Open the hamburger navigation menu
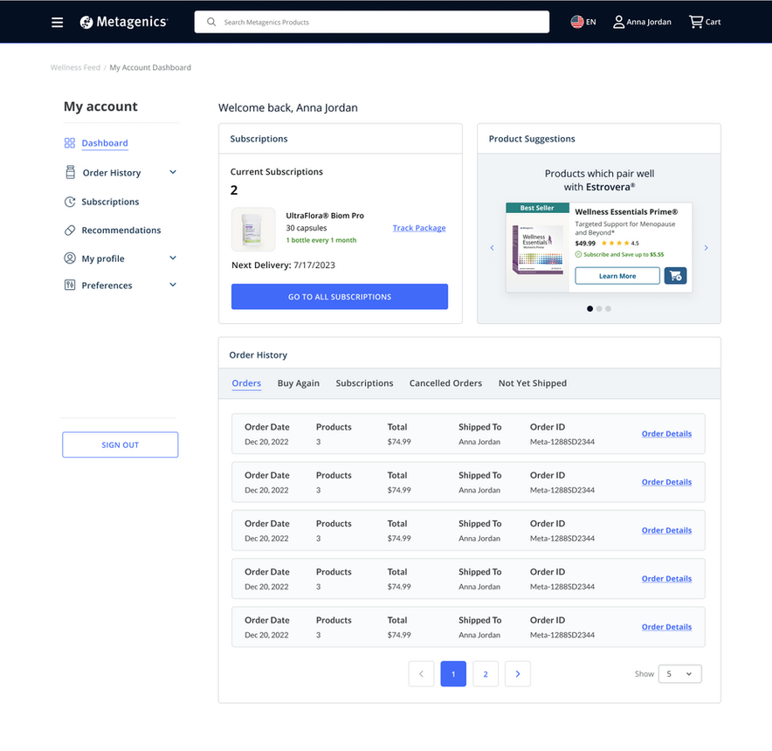This screenshot has height=751, width=772. [x=57, y=22]
